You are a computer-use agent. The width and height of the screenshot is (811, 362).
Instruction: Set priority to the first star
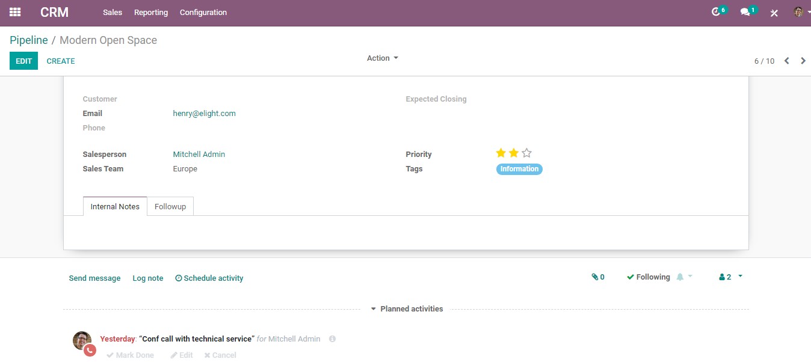click(x=501, y=153)
